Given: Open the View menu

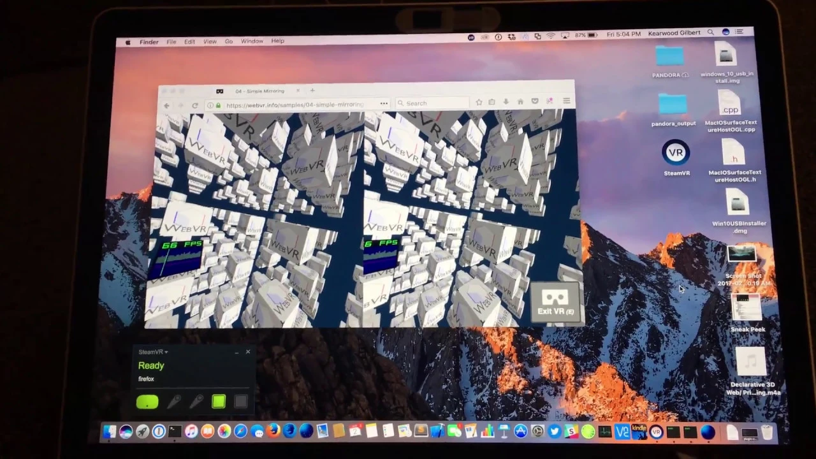Looking at the screenshot, I should pos(210,41).
